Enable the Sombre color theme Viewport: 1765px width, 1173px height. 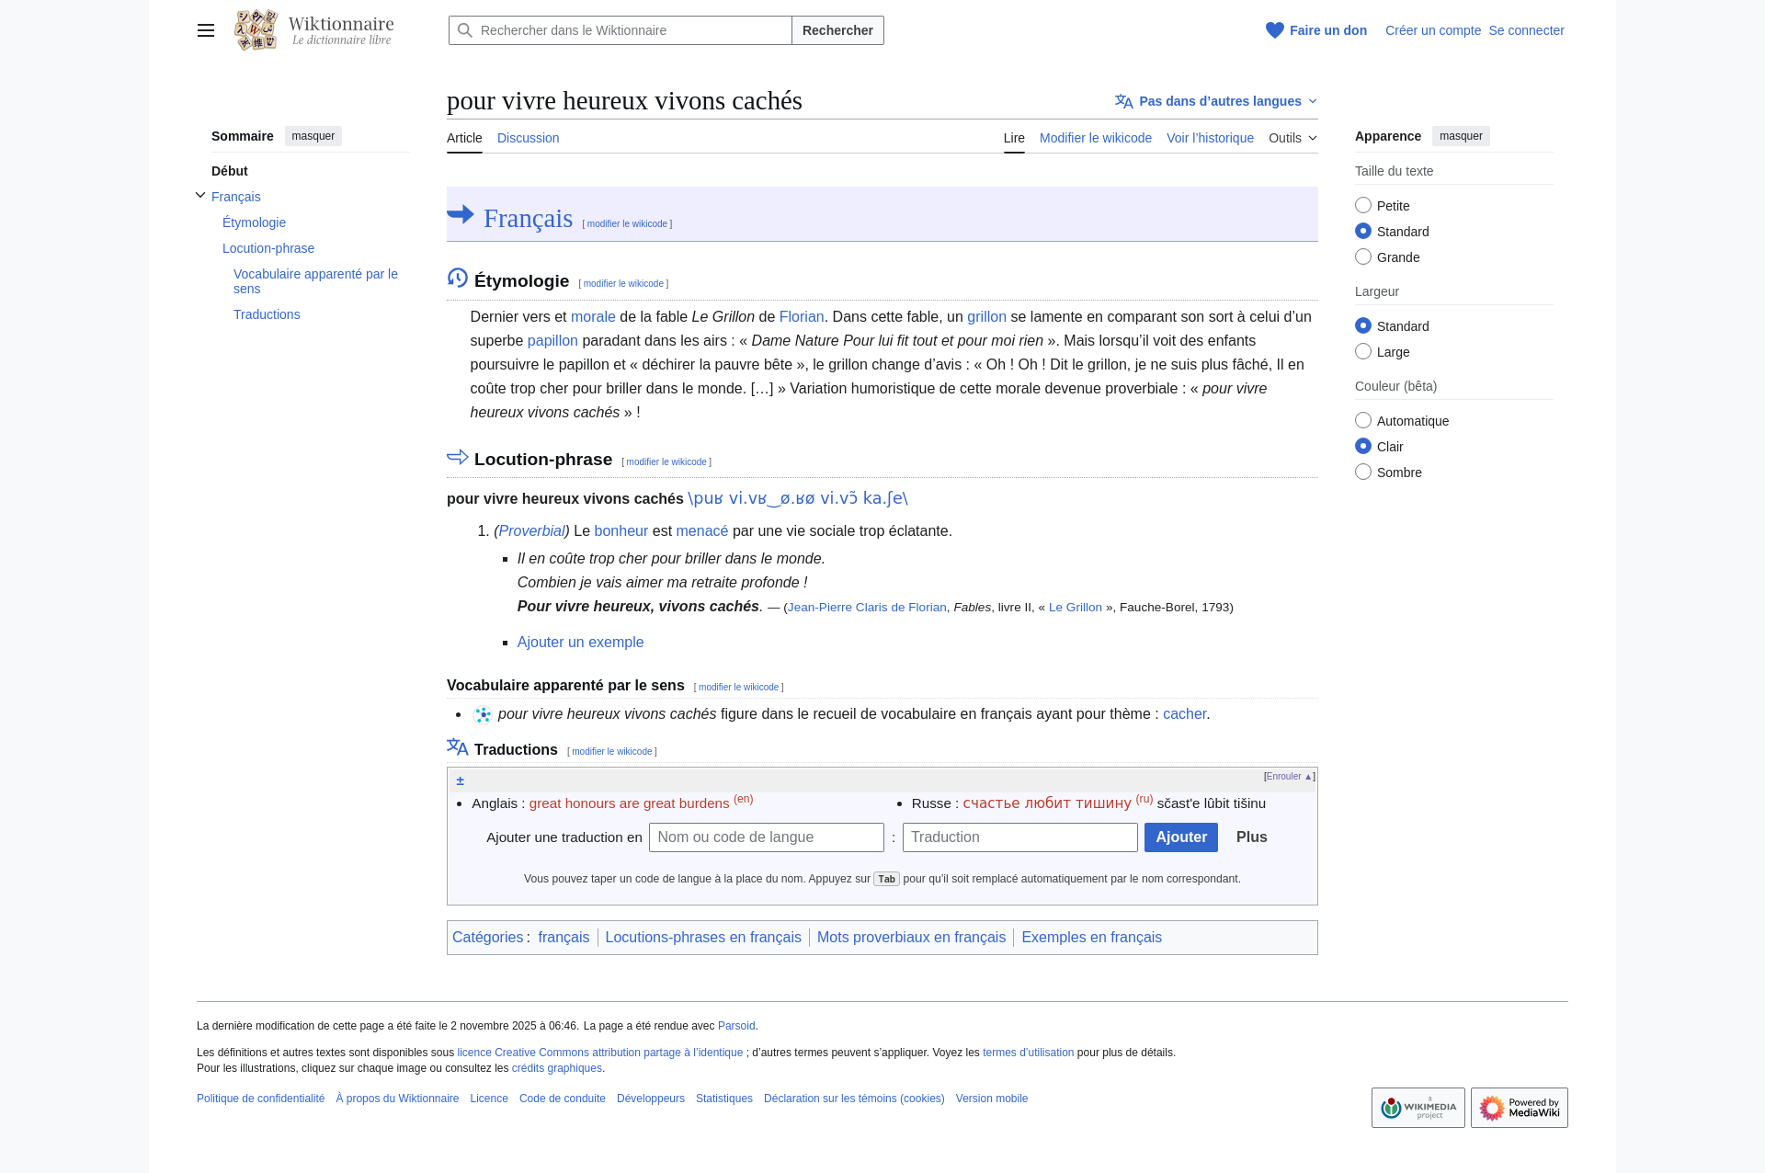[x=1363, y=473]
